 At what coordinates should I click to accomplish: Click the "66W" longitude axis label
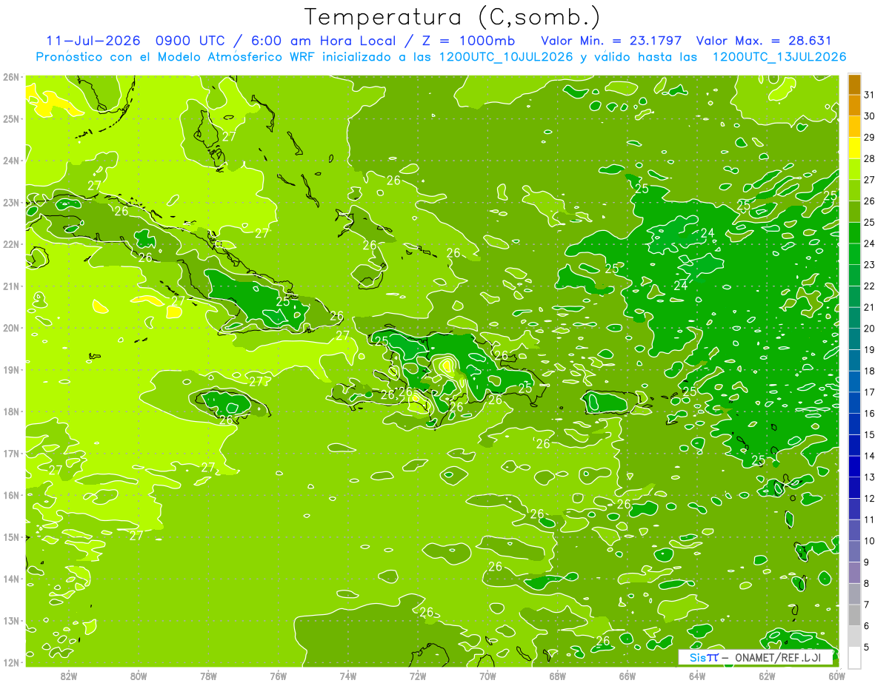(627, 676)
